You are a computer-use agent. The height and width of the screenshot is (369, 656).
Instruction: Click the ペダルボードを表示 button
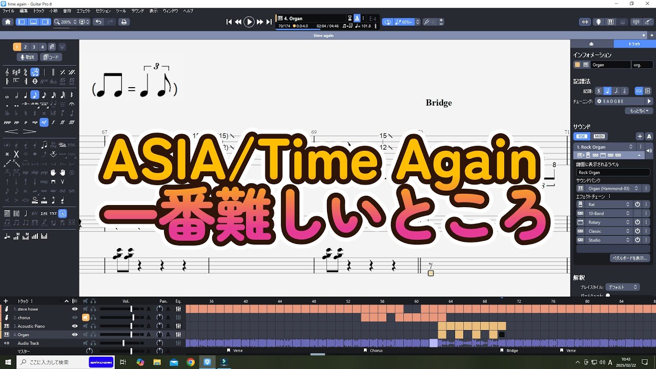point(630,258)
